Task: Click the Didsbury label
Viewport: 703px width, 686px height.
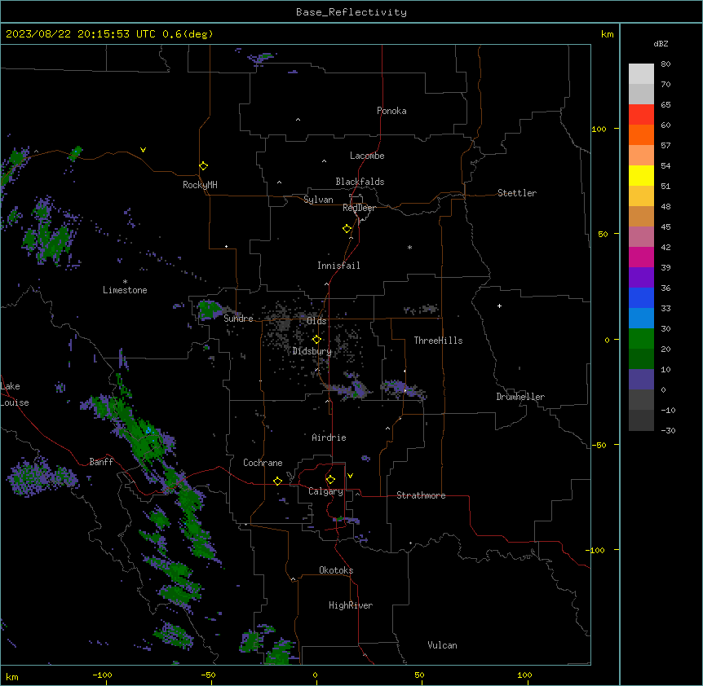Action: (312, 351)
